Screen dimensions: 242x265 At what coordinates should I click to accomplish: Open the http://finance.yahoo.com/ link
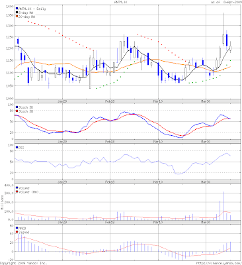tap(219, 263)
